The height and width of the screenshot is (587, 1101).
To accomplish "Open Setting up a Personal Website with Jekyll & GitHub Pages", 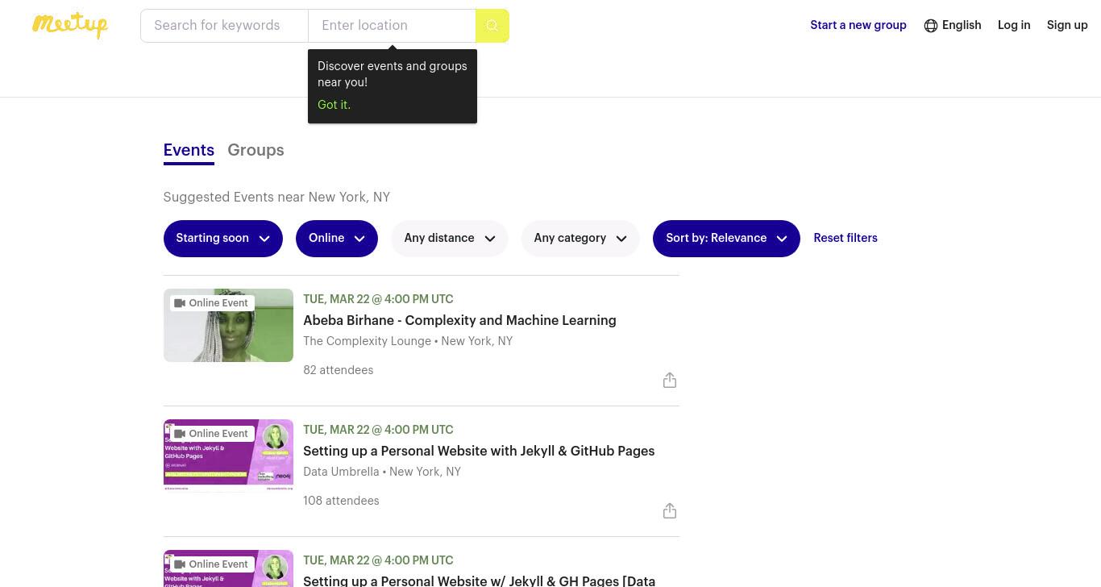I will tap(479, 451).
